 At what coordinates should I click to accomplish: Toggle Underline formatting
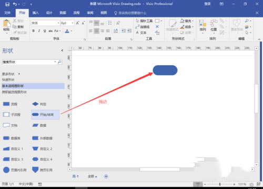coord(45,31)
